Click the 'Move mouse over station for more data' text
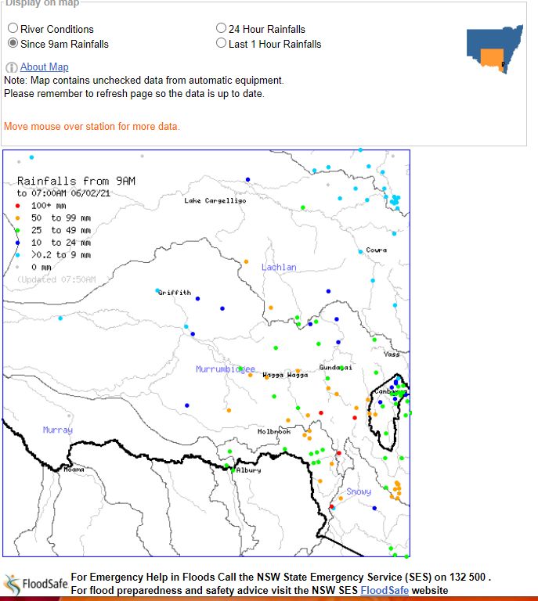This screenshot has height=601, width=538. (x=92, y=126)
